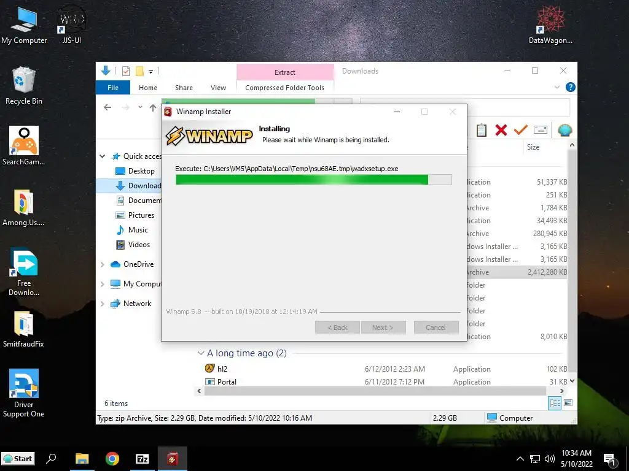Click the Extract contextual tab header
Viewport: 629px width, 471px height.
[285, 72]
